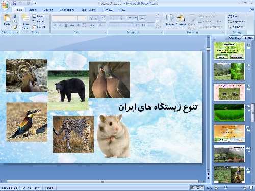Toggle Italic formatting
The width and height of the screenshot is (255, 191).
point(60,25)
